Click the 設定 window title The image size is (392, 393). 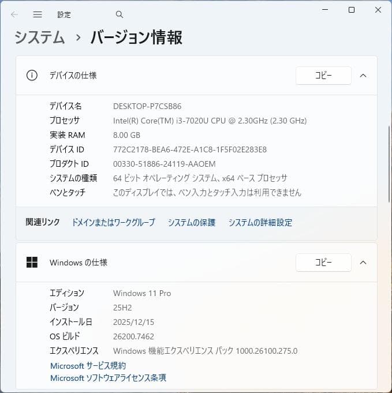coord(64,15)
